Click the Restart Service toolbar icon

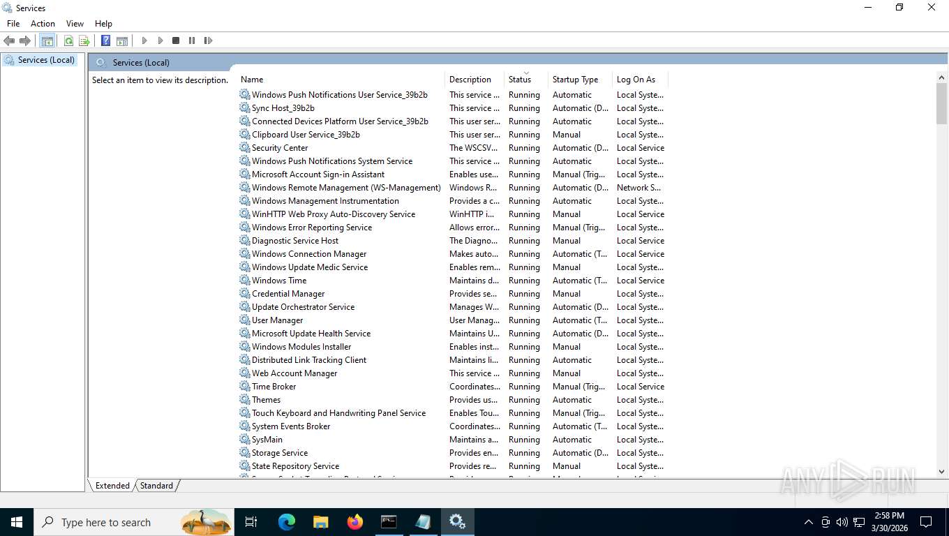click(x=208, y=40)
